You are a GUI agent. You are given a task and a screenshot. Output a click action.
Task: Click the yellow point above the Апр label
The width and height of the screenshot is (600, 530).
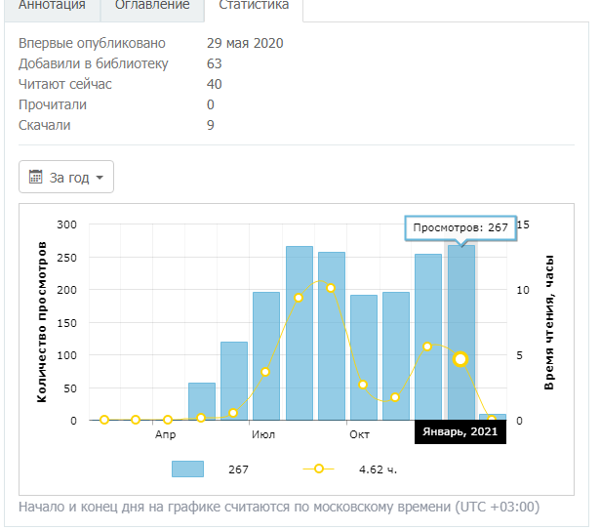click(168, 420)
